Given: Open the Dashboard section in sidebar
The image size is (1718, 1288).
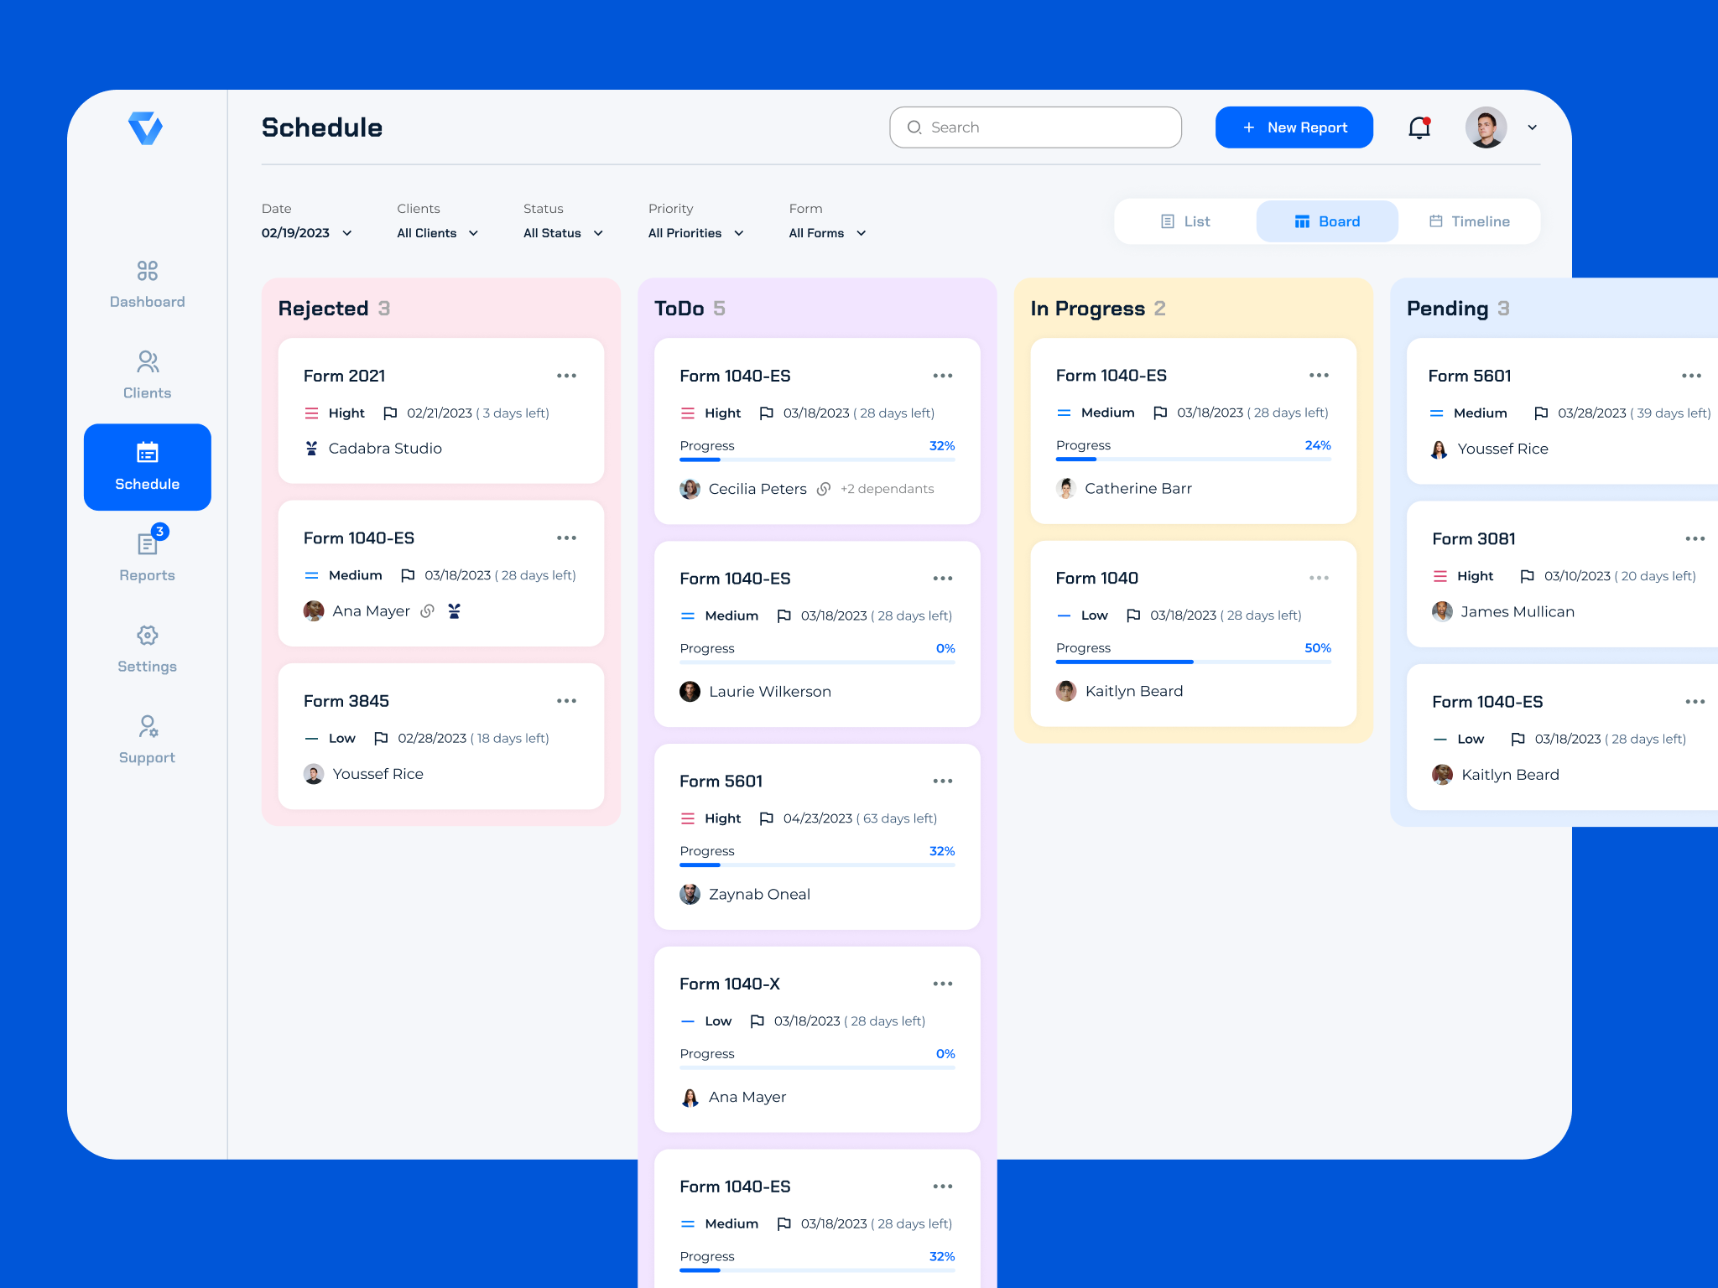Looking at the screenshot, I should pyautogui.click(x=147, y=285).
